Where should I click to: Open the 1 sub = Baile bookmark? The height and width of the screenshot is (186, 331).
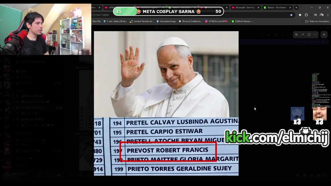(115, 21)
